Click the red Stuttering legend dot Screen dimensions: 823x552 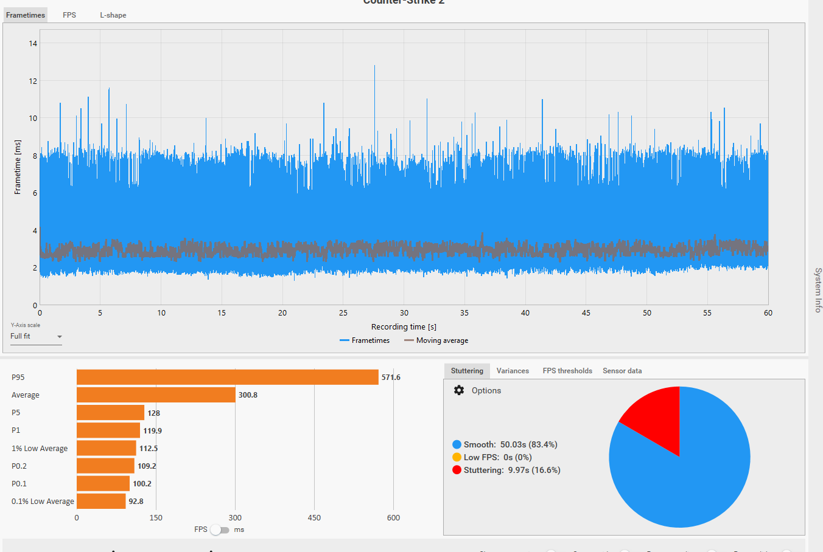click(457, 470)
